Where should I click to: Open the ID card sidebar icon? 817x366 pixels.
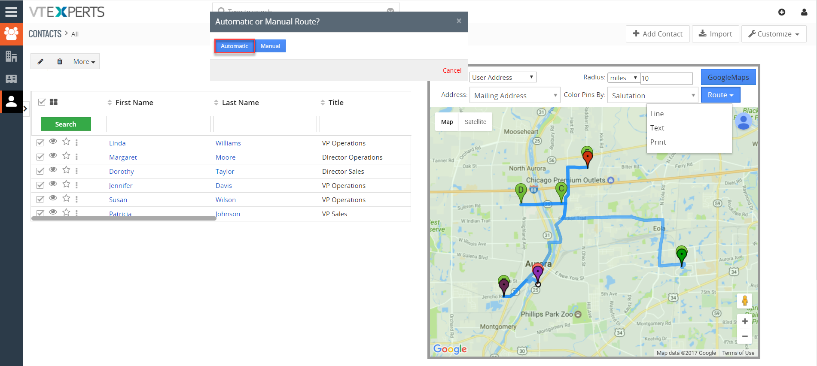(x=11, y=79)
